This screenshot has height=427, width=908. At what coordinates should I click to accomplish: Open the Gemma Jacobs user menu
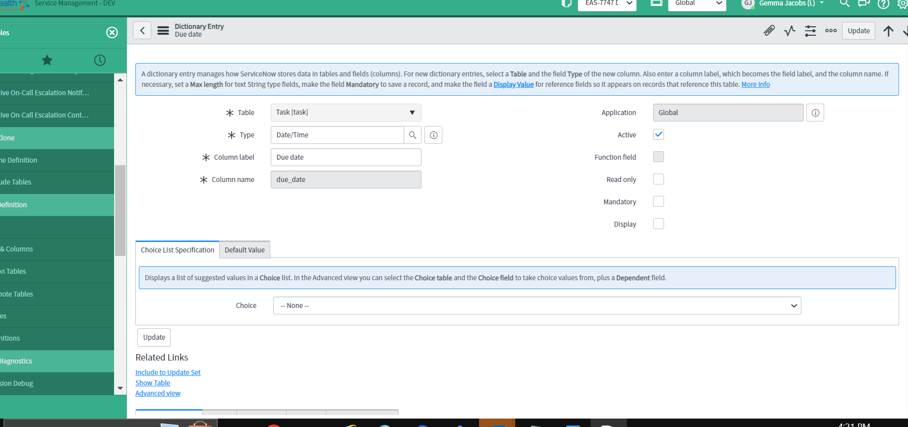(787, 3)
